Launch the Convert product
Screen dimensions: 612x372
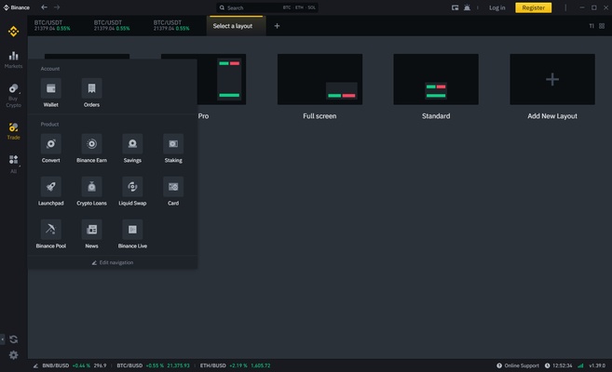tap(50, 149)
